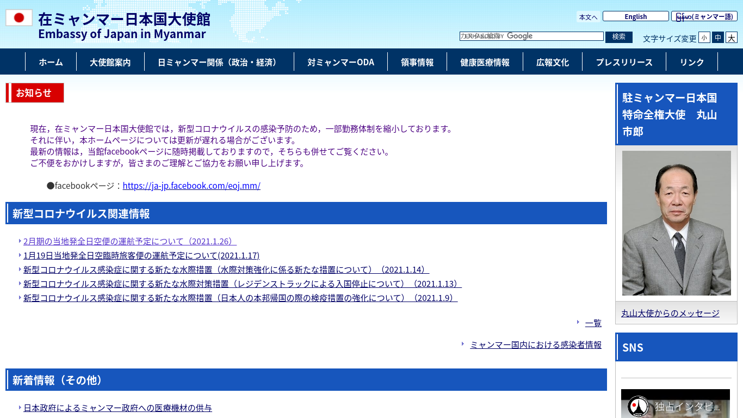This screenshot has width=743, height=418.
Task: Click the 文字サイズ変更 label
Action: pyautogui.click(x=670, y=39)
